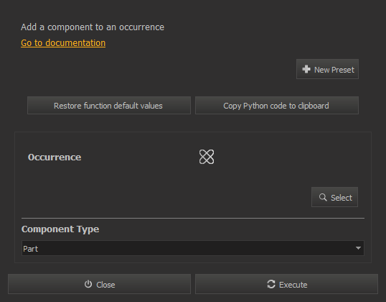This screenshot has width=386, height=302.
Task: Click the magnifier icon in Select button
Action: 323,197
